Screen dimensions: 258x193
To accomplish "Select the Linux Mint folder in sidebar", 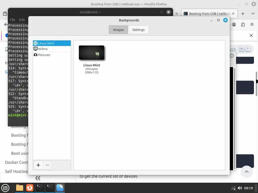I will coord(52,43).
